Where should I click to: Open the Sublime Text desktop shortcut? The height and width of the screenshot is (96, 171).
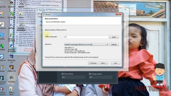pyautogui.click(x=11, y=68)
